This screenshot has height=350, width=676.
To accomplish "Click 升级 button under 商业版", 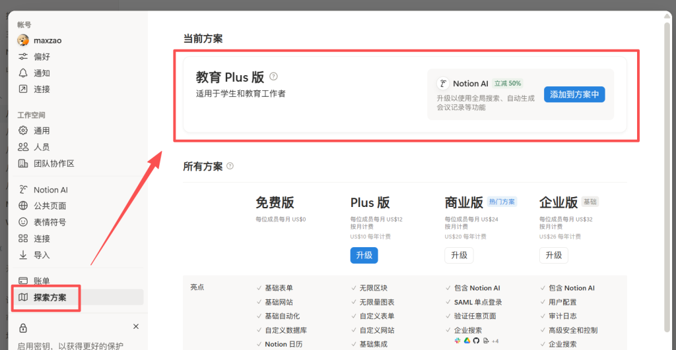I will 459,255.
